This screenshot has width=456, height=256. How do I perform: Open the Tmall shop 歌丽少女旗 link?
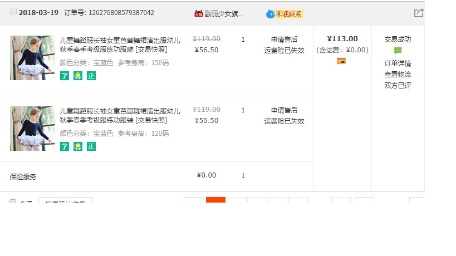(223, 13)
